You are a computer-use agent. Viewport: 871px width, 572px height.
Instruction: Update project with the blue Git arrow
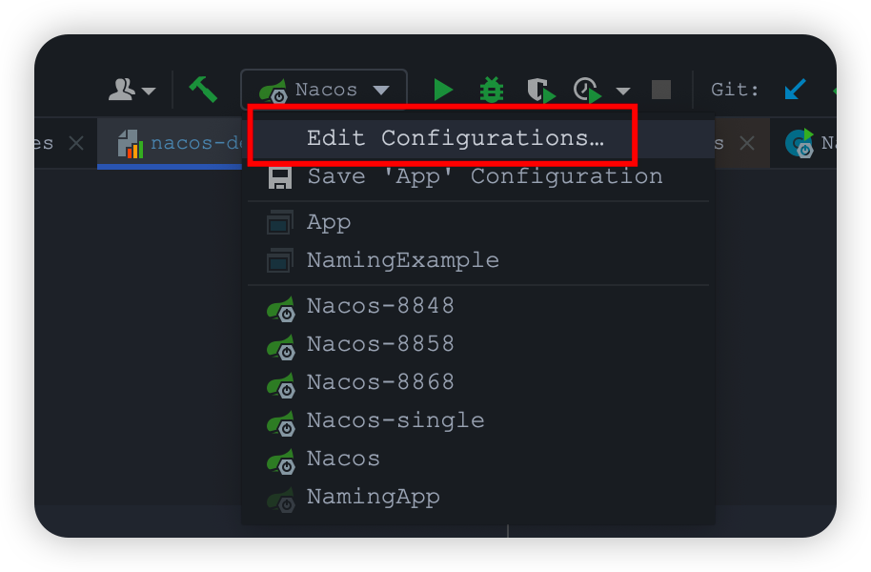tap(795, 90)
